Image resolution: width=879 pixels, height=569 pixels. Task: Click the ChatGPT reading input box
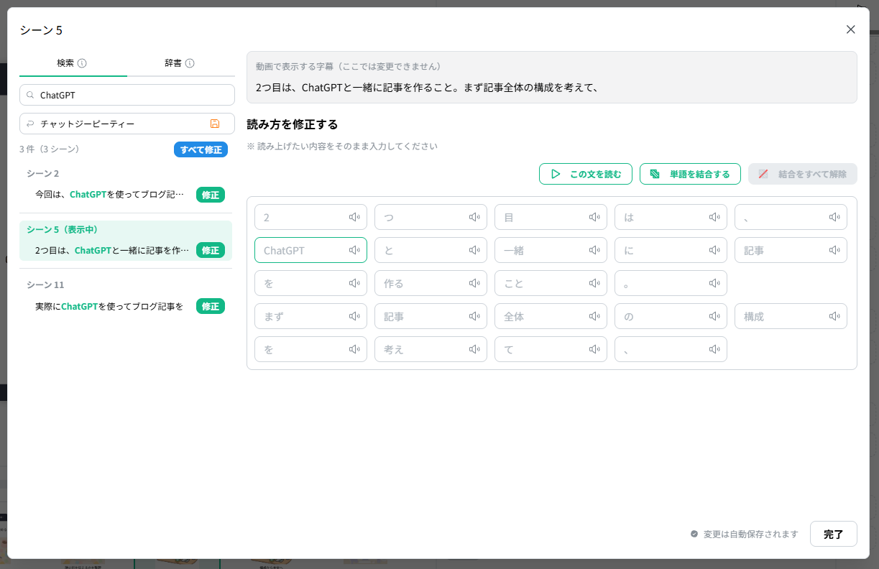(x=310, y=250)
